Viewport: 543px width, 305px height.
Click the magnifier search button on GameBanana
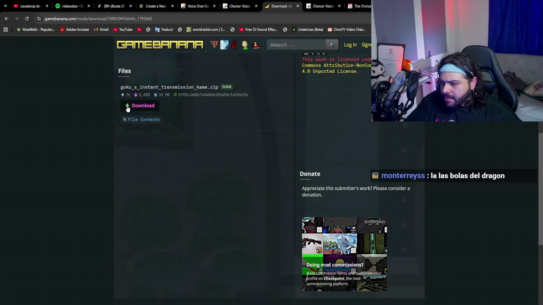(331, 44)
